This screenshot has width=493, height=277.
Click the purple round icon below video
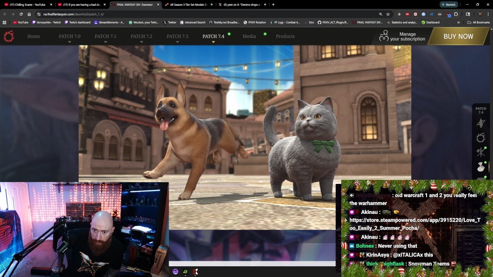click(x=176, y=272)
